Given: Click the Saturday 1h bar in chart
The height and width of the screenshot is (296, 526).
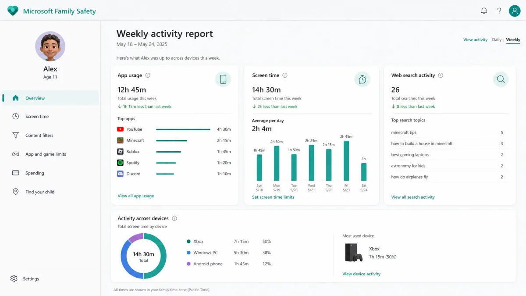Looking at the screenshot, I should (x=363, y=172).
